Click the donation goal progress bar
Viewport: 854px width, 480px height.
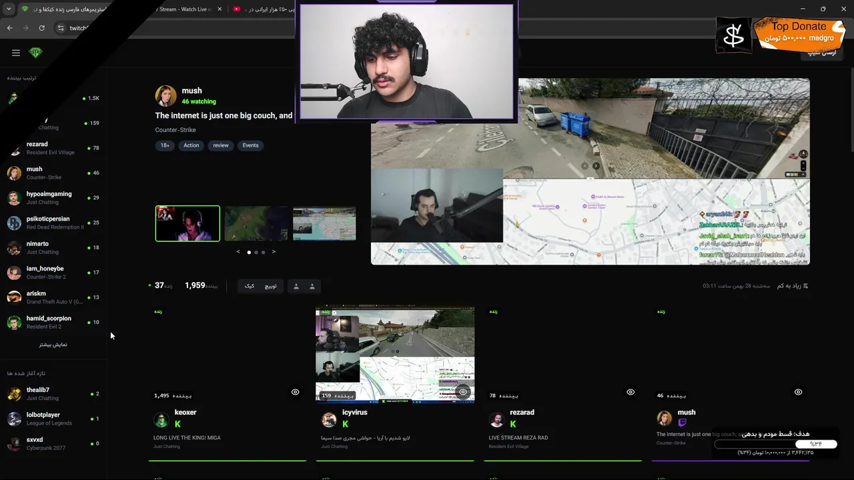coord(775,444)
